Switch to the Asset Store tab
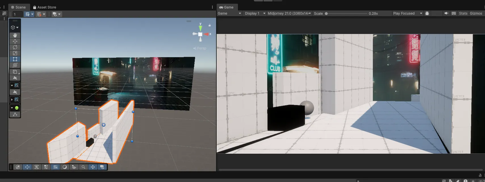This screenshot has width=485, height=182. pyautogui.click(x=44, y=7)
